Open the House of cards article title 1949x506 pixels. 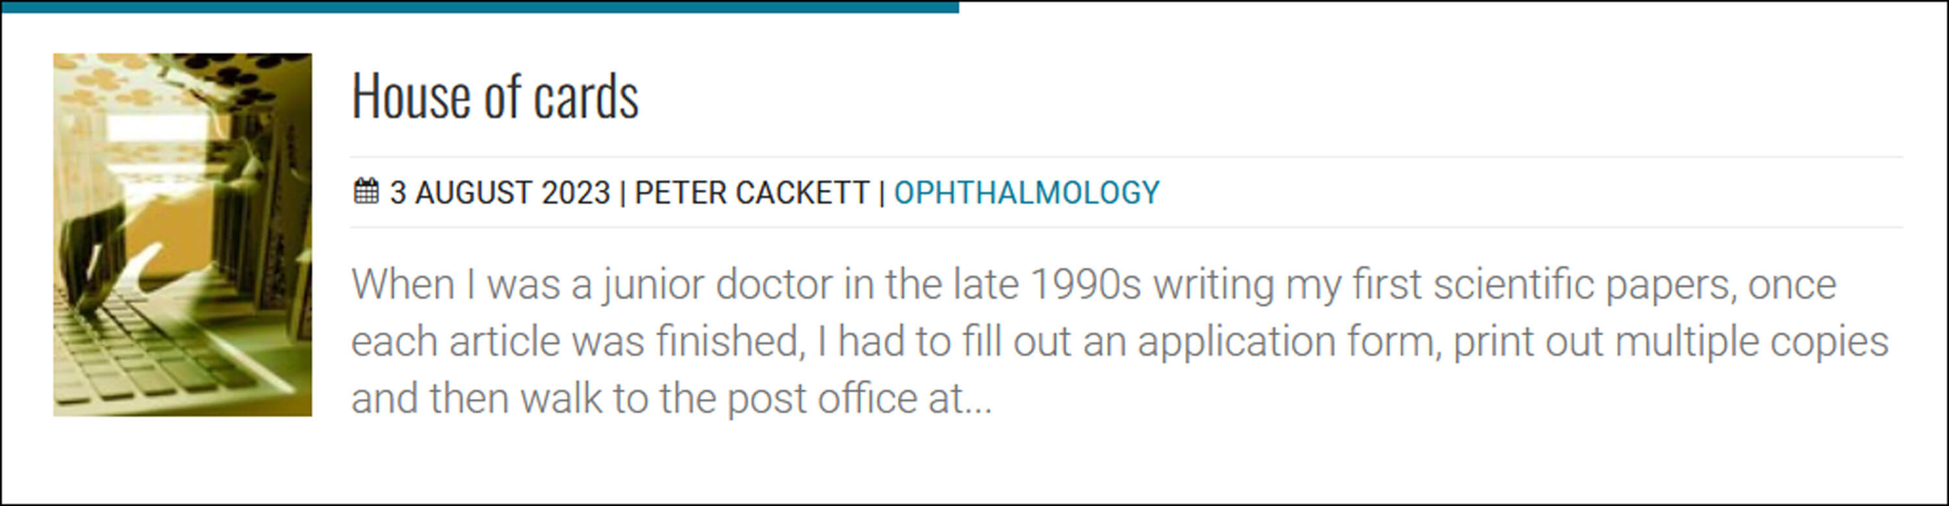point(495,96)
